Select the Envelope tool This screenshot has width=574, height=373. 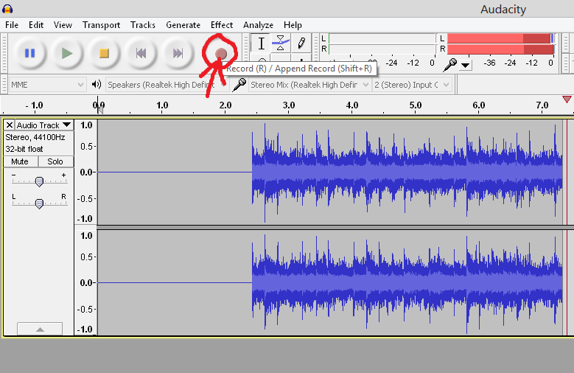[x=281, y=43]
